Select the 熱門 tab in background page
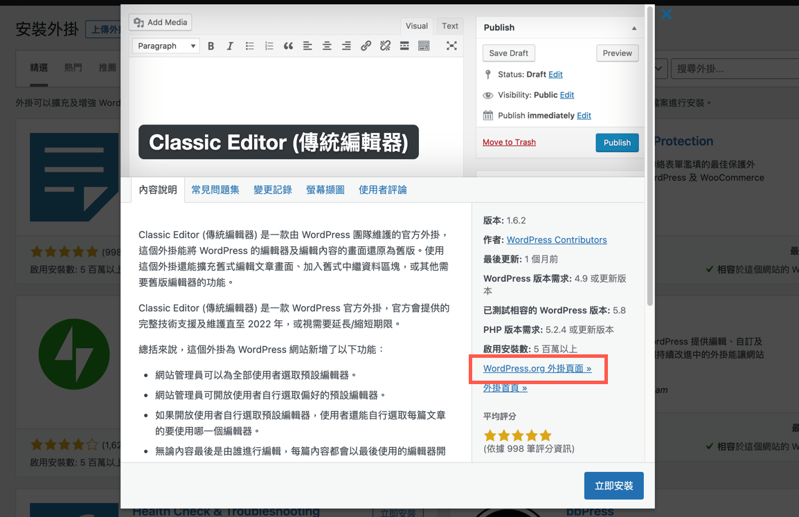Screen dimensions: 799x517 coord(73,68)
